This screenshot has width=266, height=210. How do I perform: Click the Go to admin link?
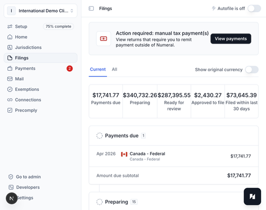(x=28, y=177)
